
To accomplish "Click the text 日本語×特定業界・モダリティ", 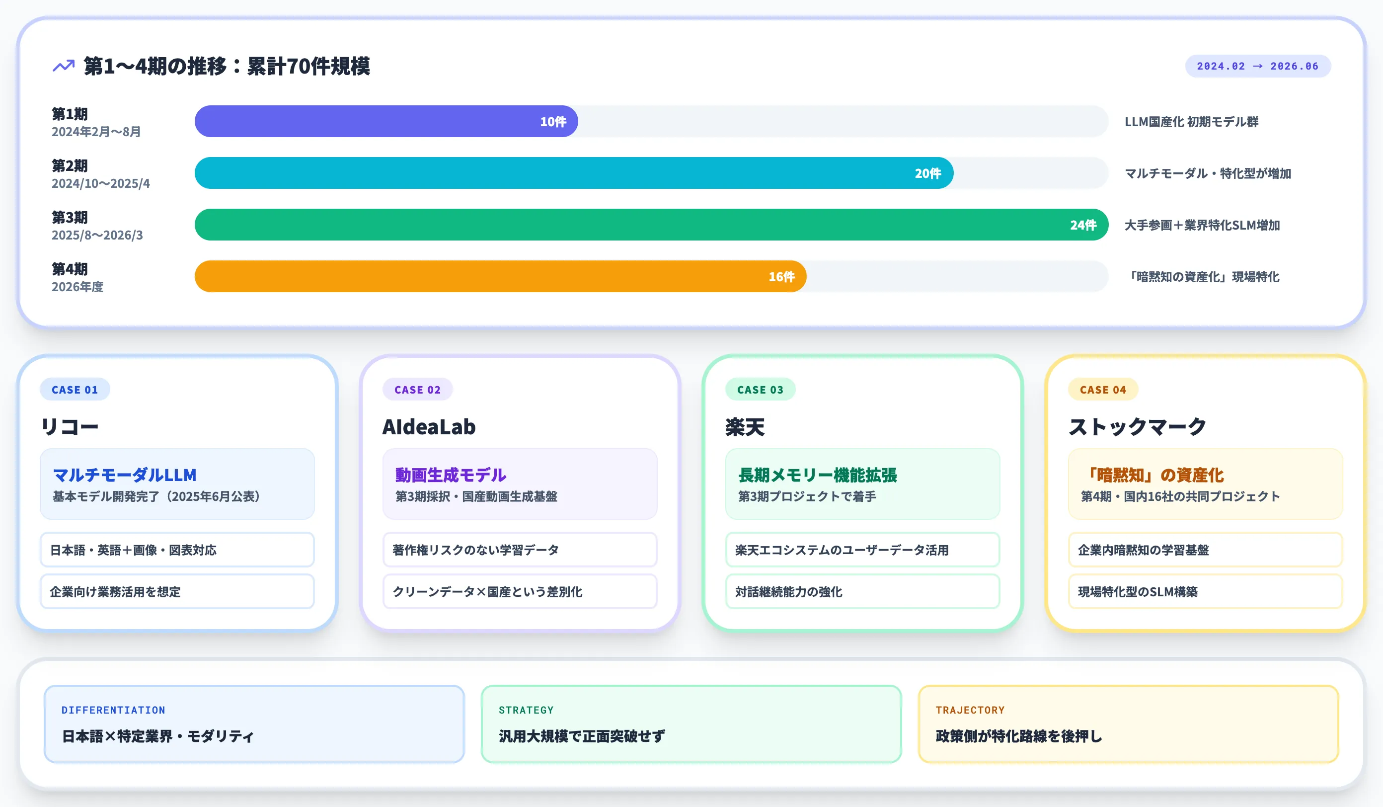I will [x=157, y=735].
